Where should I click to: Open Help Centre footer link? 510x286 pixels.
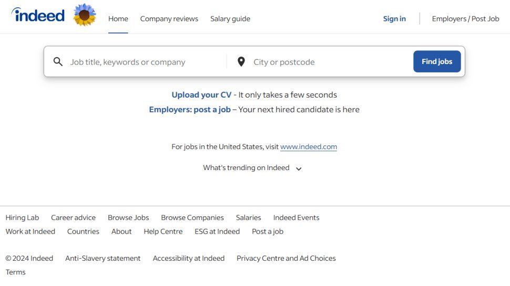point(163,231)
